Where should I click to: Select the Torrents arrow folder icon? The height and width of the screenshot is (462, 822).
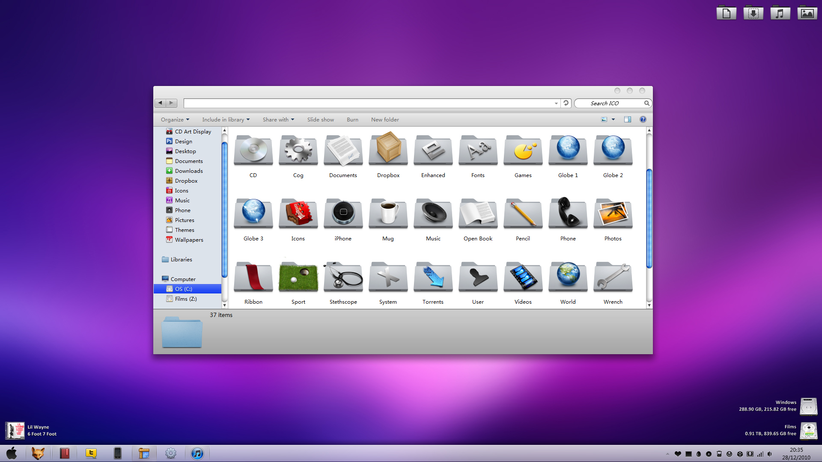(433, 277)
